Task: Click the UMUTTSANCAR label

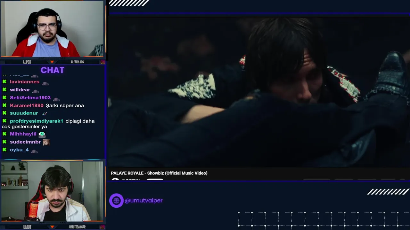Action: click(x=77, y=227)
